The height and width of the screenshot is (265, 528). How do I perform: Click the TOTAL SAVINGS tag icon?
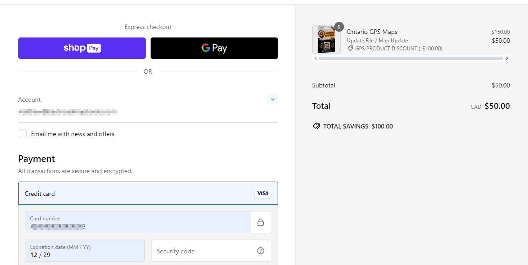click(316, 126)
